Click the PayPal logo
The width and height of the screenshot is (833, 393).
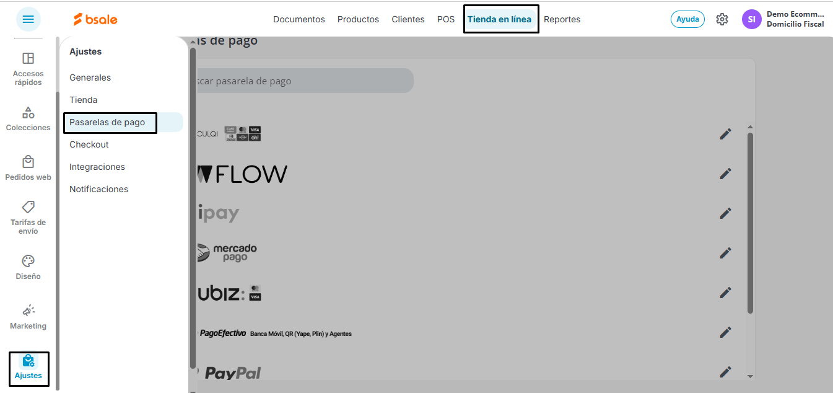[x=229, y=373]
